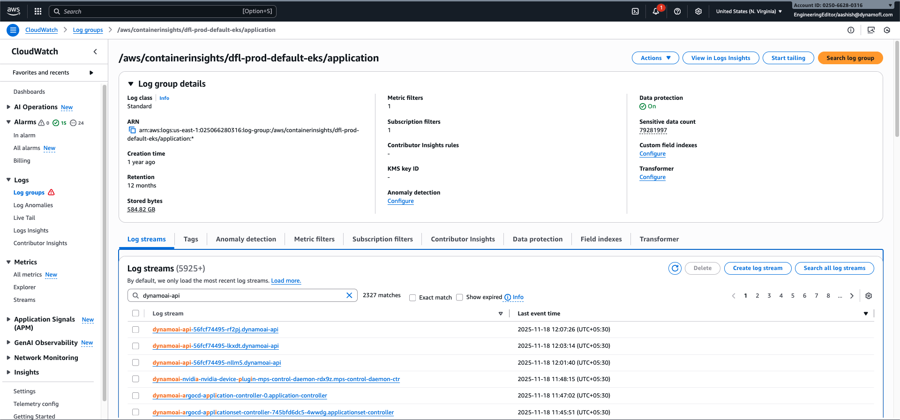Copy the log group ARN
This screenshot has width=900, height=420.
click(x=132, y=130)
